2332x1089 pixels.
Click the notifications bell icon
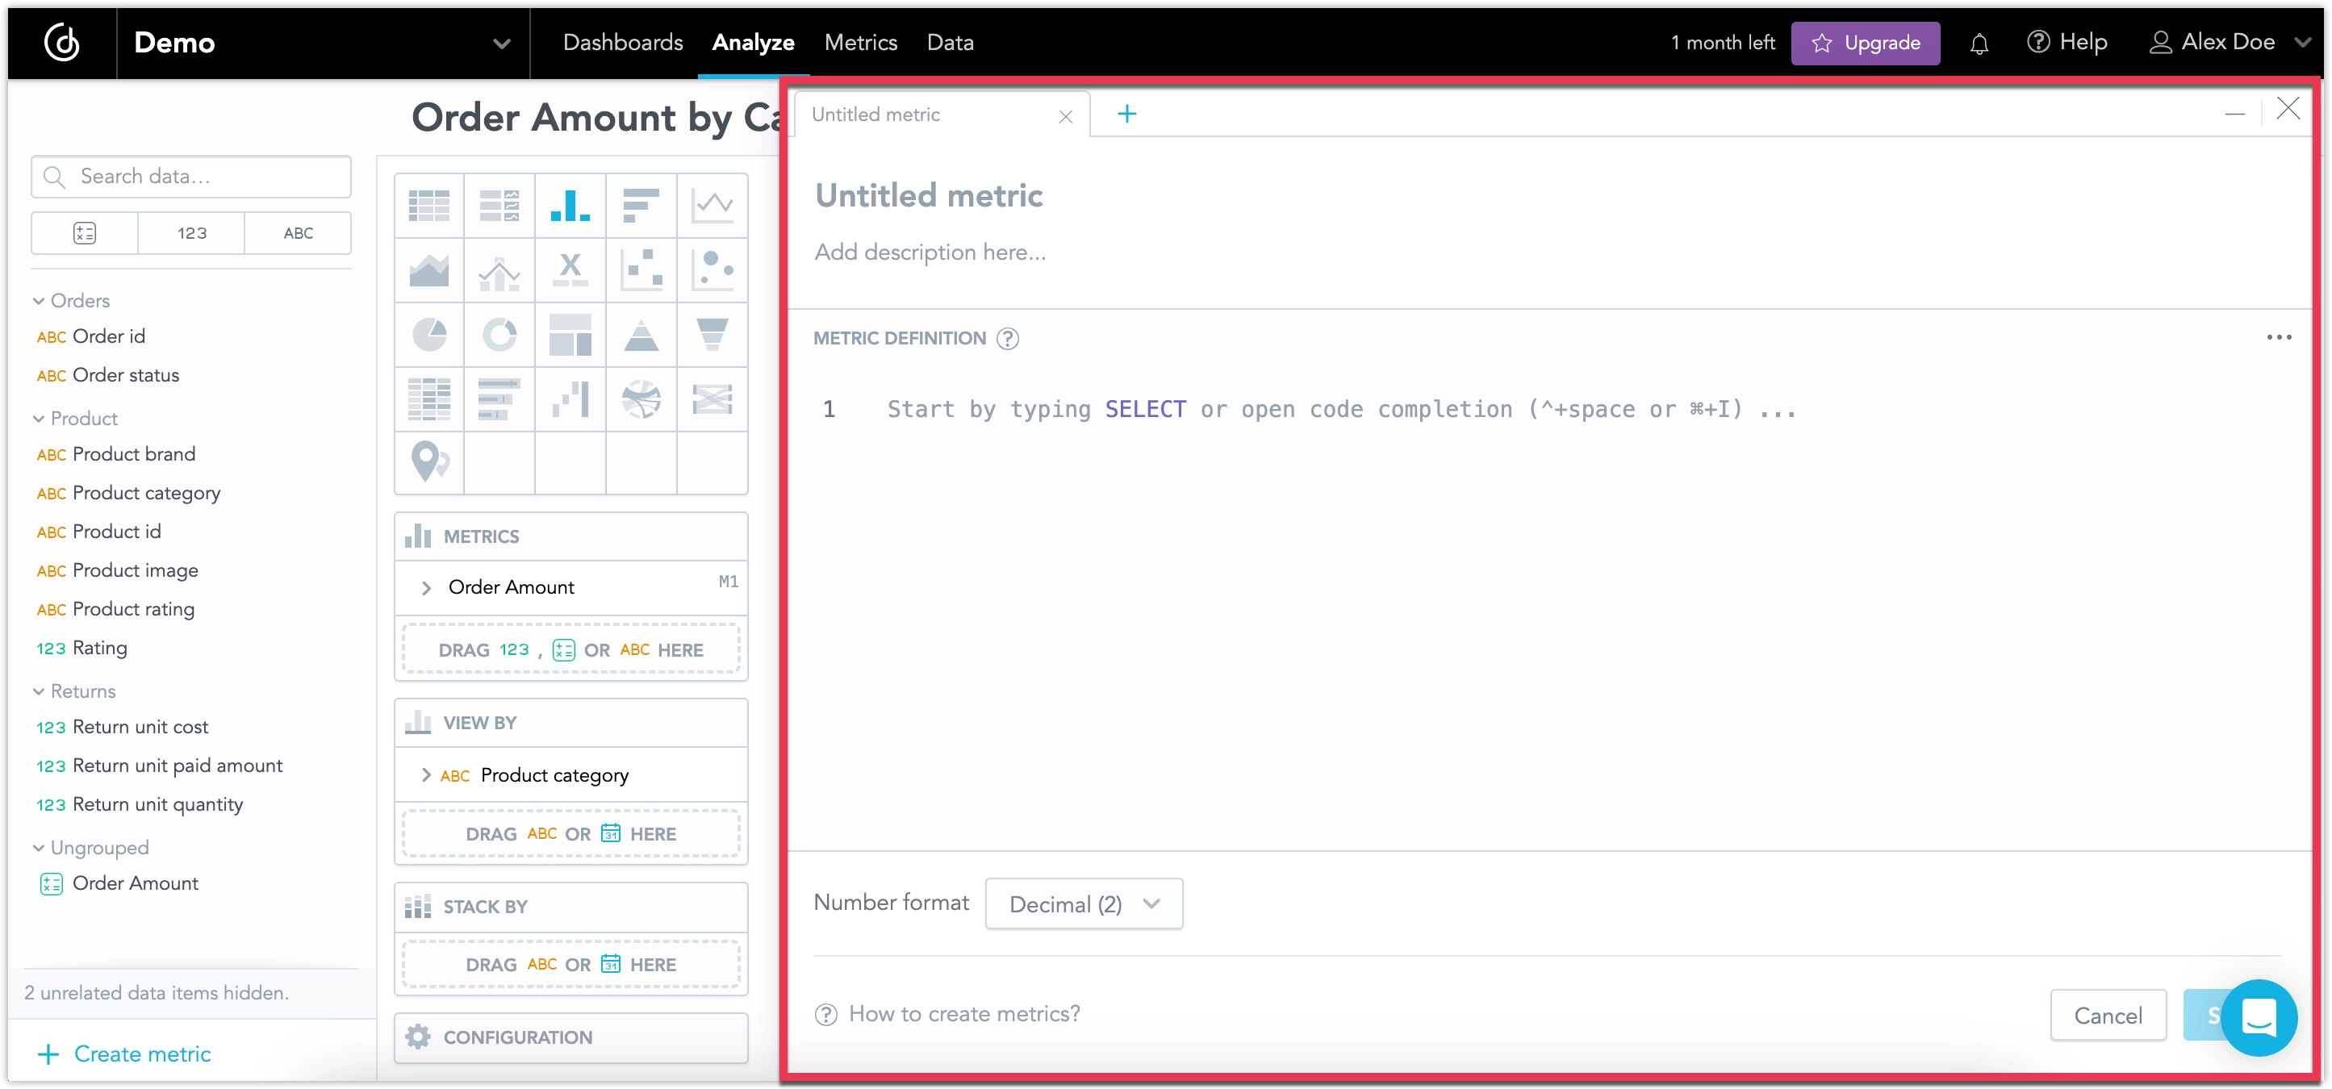(x=1979, y=42)
